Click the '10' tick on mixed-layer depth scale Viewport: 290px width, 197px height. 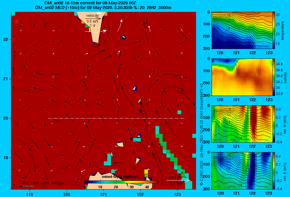pos(100,187)
